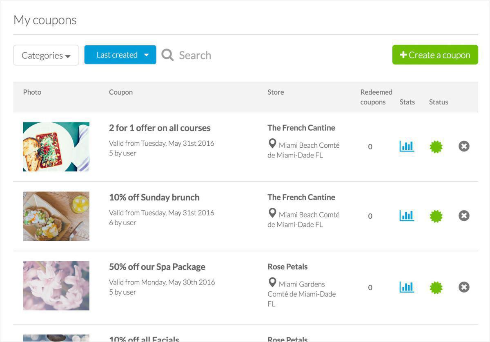The image size is (490, 342).
Task: Type in the Search coupons field
Action: tap(195, 55)
